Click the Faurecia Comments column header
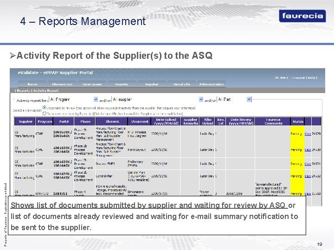Image resolution: width=334 pixels, height=250 pixels. [x=273, y=121]
